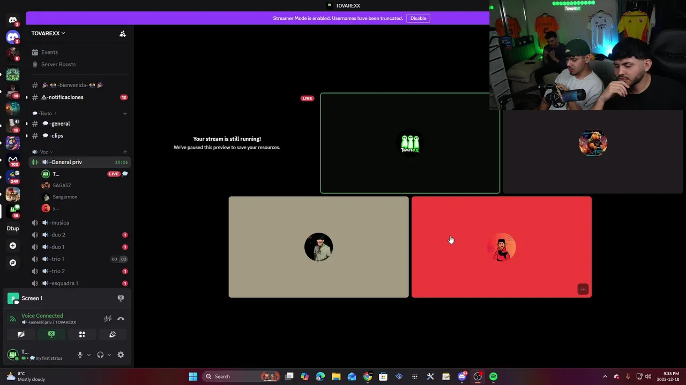686x385 pixels.
Task: Open User Settings gear icon
Action: 121,355
